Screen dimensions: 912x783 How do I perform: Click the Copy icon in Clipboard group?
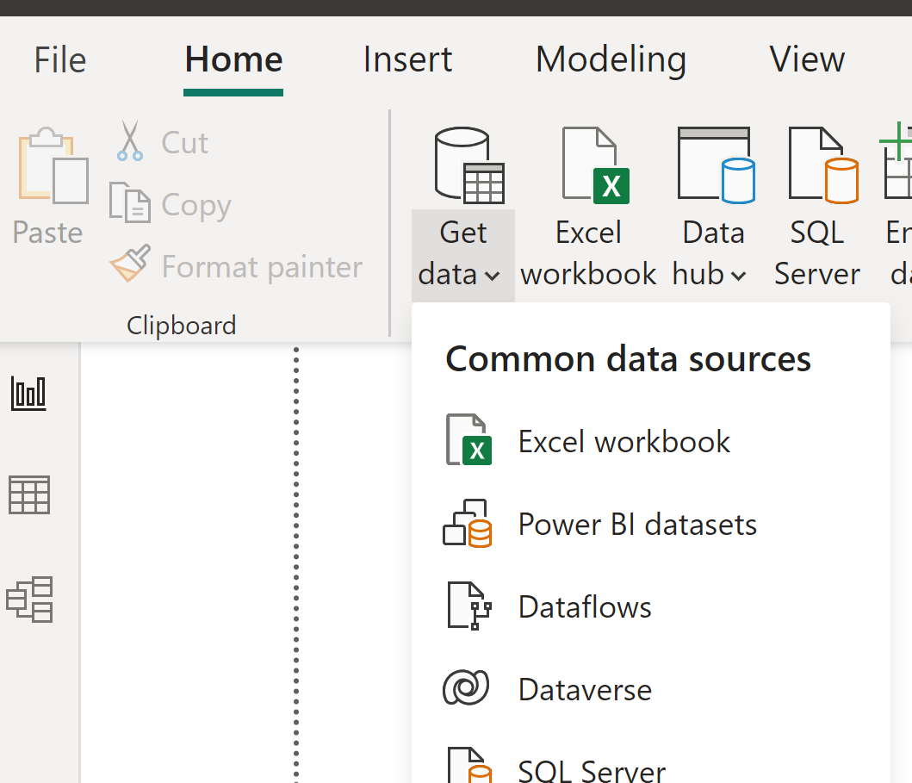130,204
